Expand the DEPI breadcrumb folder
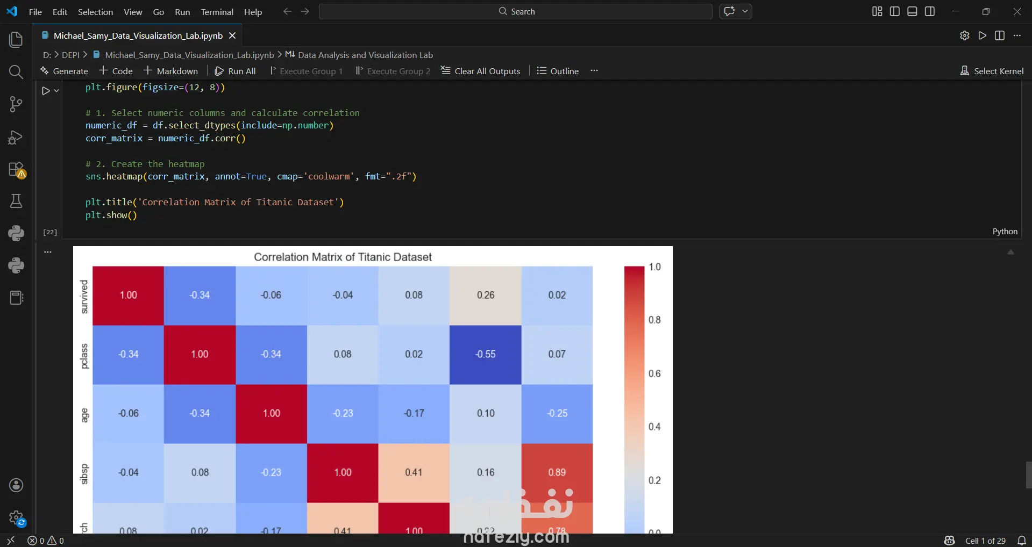The width and height of the screenshot is (1032, 547). [x=70, y=55]
